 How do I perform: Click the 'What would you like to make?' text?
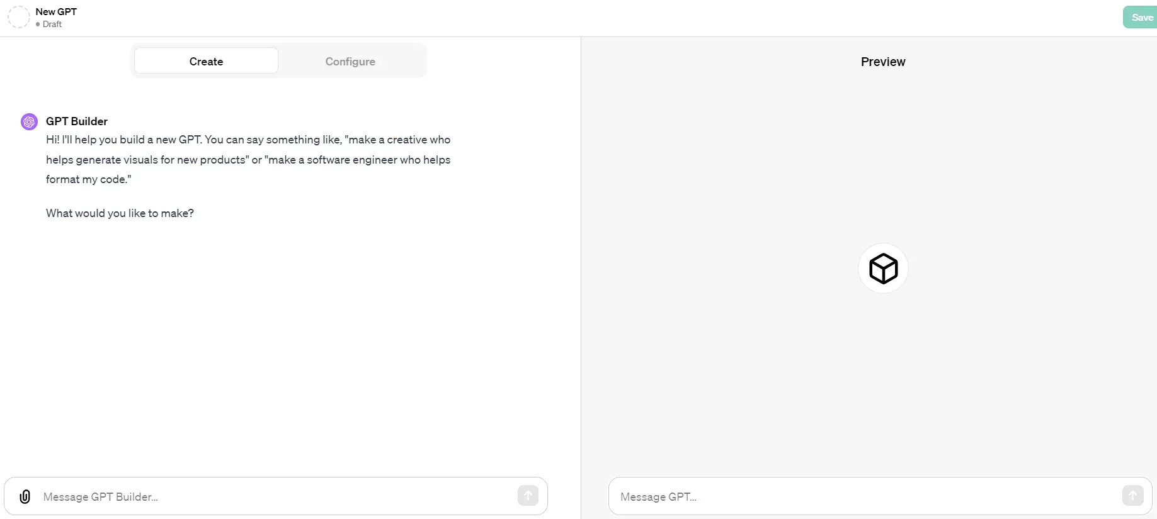coord(120,213)
